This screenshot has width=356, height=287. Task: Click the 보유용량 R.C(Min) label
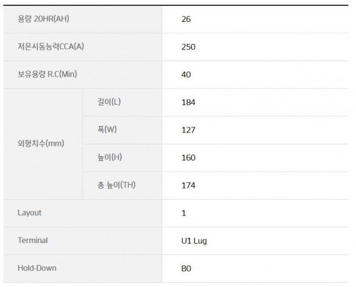(x=47, y=74)
